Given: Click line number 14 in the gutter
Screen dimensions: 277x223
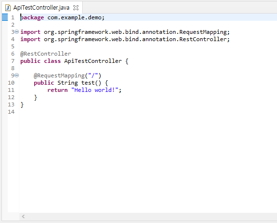Looking at the screenshot, I should click(11, 112).
